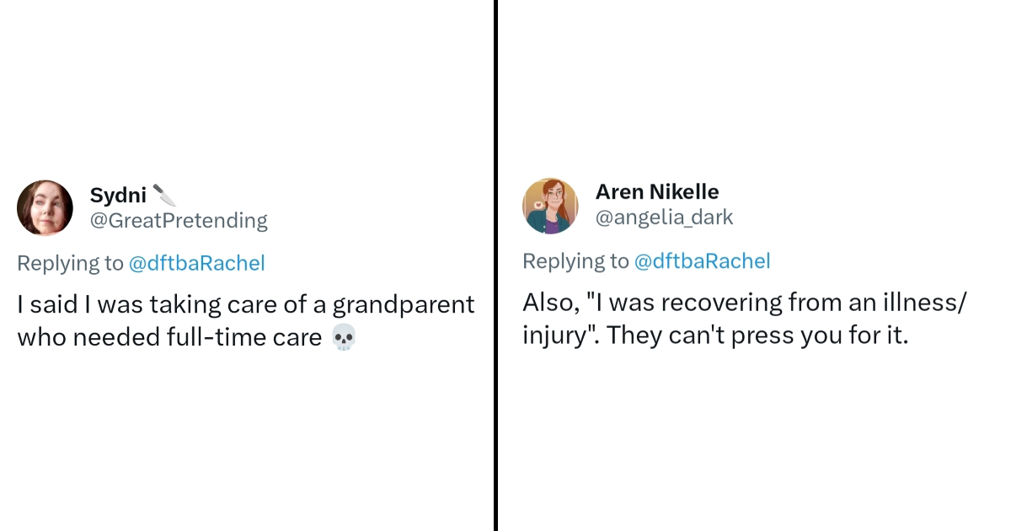This screenshot has height=531, width=1011.
Task: Click Sydni's profile avatar photo
Action: [45, 207]
